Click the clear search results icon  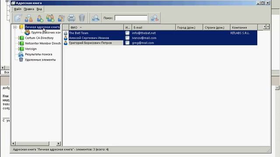click(x=154, y=18)
